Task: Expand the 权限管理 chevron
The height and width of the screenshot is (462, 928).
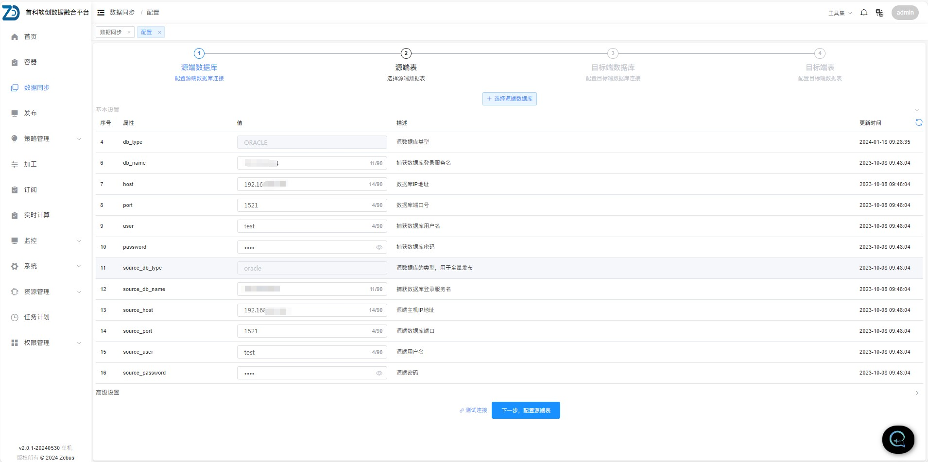Action: coord(79,343)
